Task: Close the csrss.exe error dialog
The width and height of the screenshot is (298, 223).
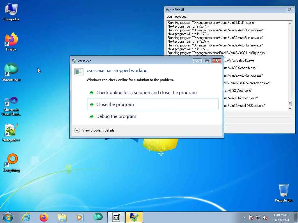Action: [217, 61]
